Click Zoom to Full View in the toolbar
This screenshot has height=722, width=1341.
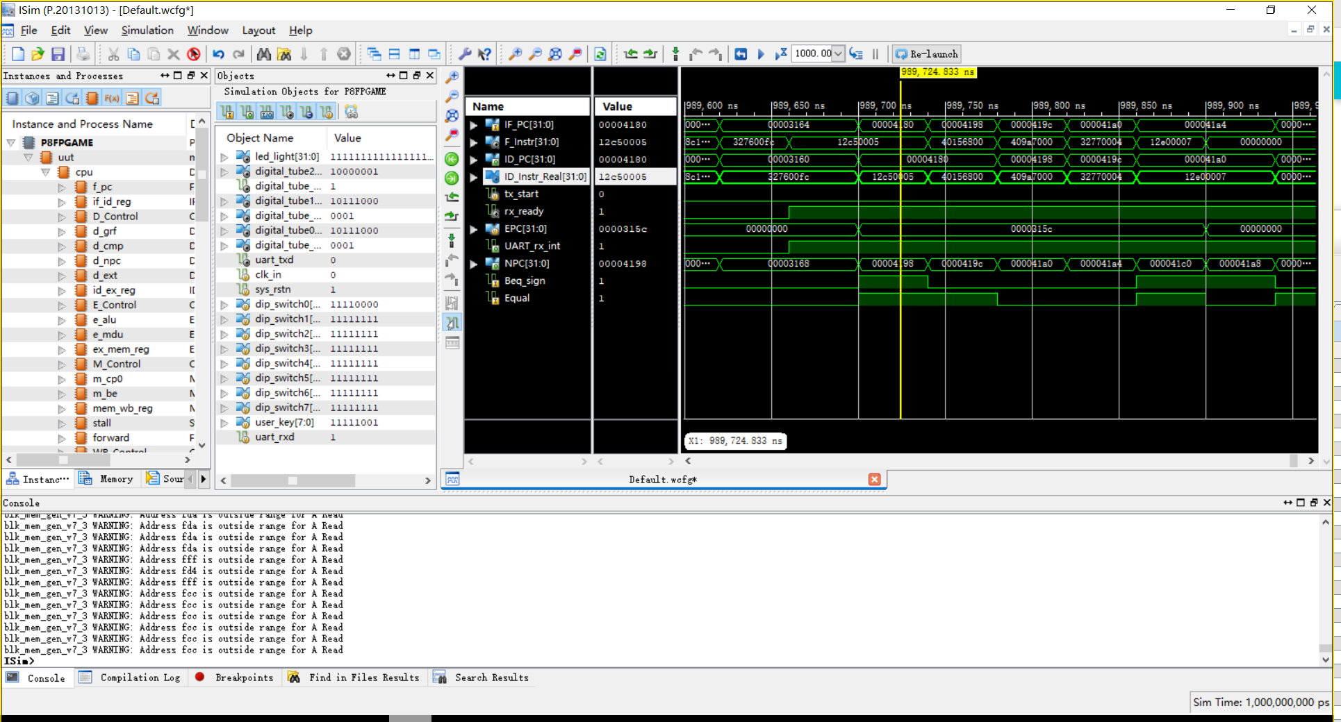click(555, 54)
